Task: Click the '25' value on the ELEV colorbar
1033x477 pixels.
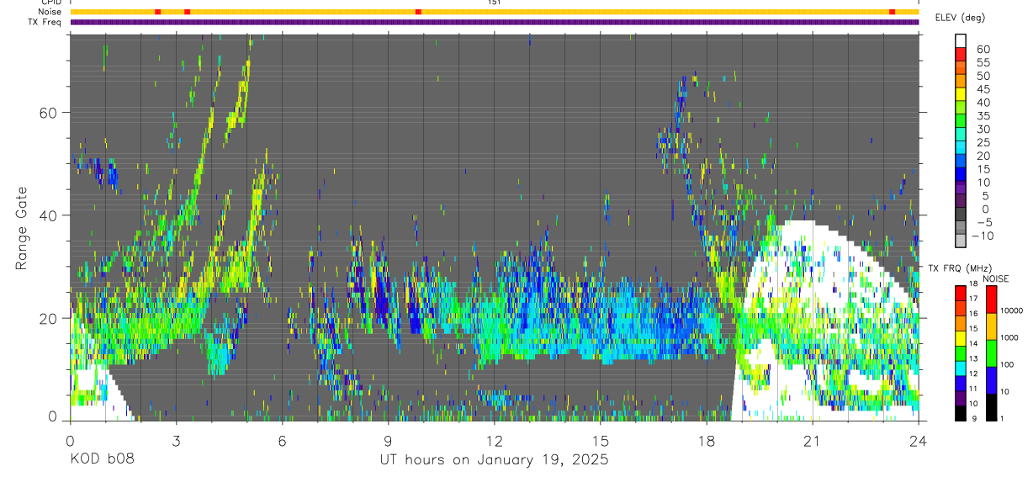Action: pos(983,142)
